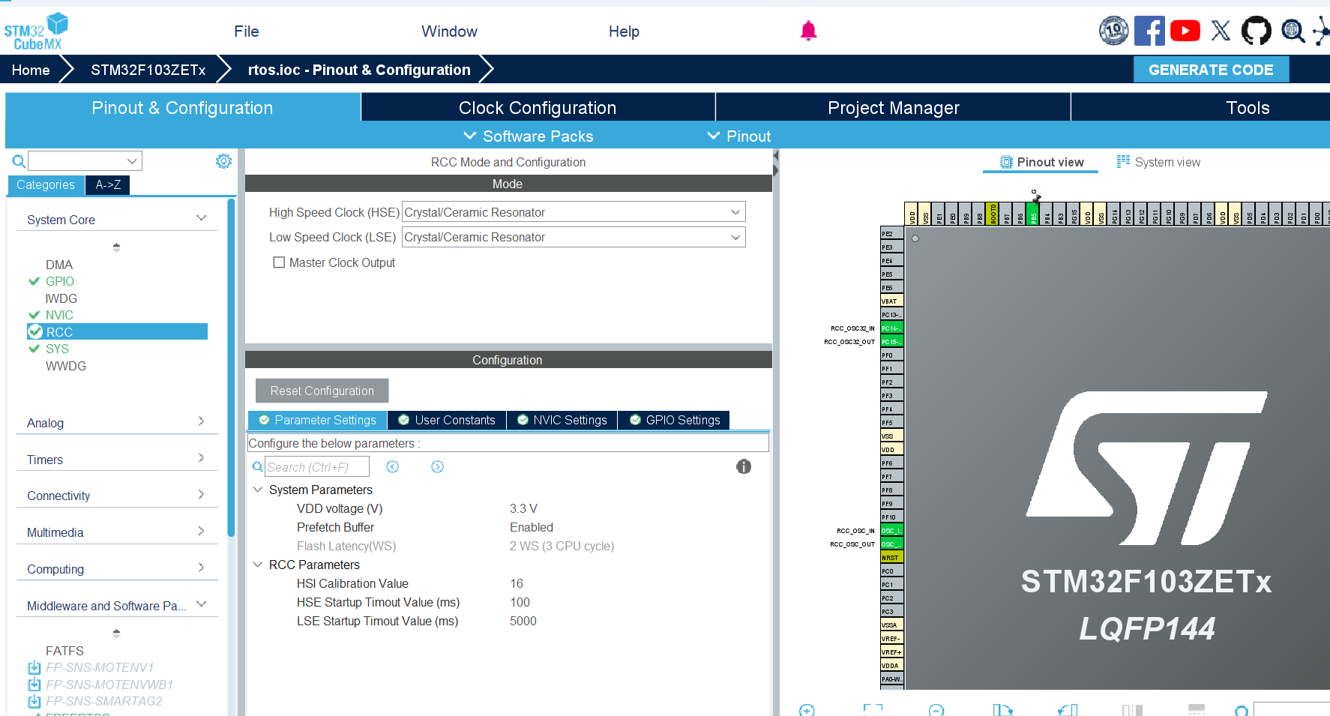Open the Software Packs dropdown menu
This screenshot has width=1330, height=716.
point(528,136)
